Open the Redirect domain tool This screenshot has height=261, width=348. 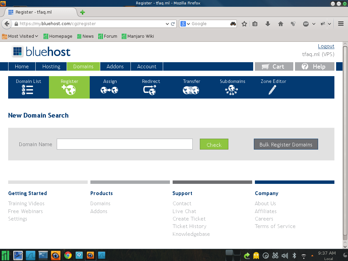click(x=151, y=90)
